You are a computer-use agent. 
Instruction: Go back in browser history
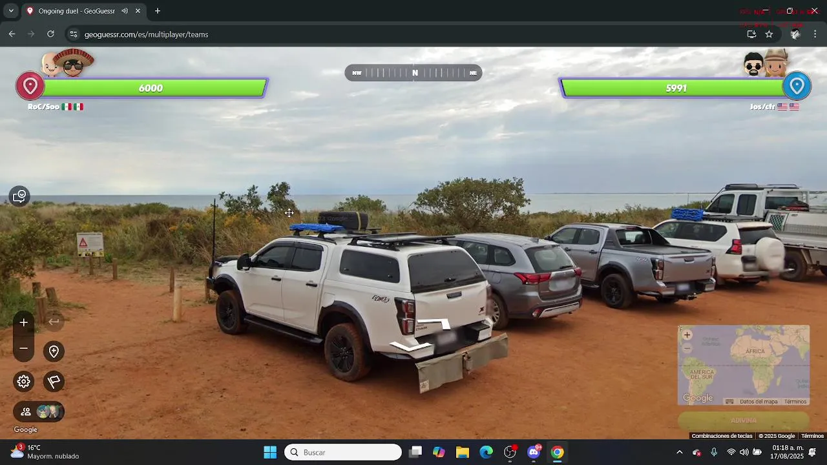[x=12, y=34]
